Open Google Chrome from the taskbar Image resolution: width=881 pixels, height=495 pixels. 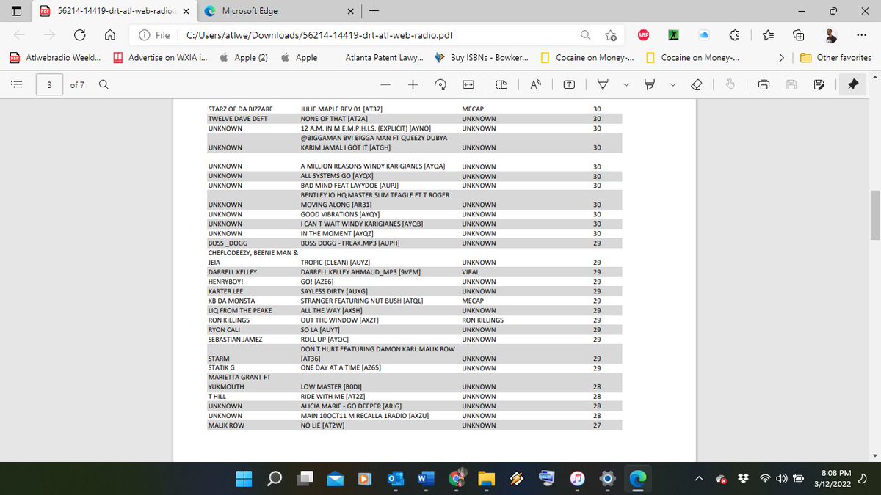[457, 478]
